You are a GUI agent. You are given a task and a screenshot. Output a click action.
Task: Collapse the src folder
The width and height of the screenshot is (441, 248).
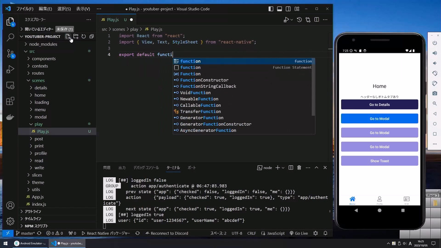32,51
